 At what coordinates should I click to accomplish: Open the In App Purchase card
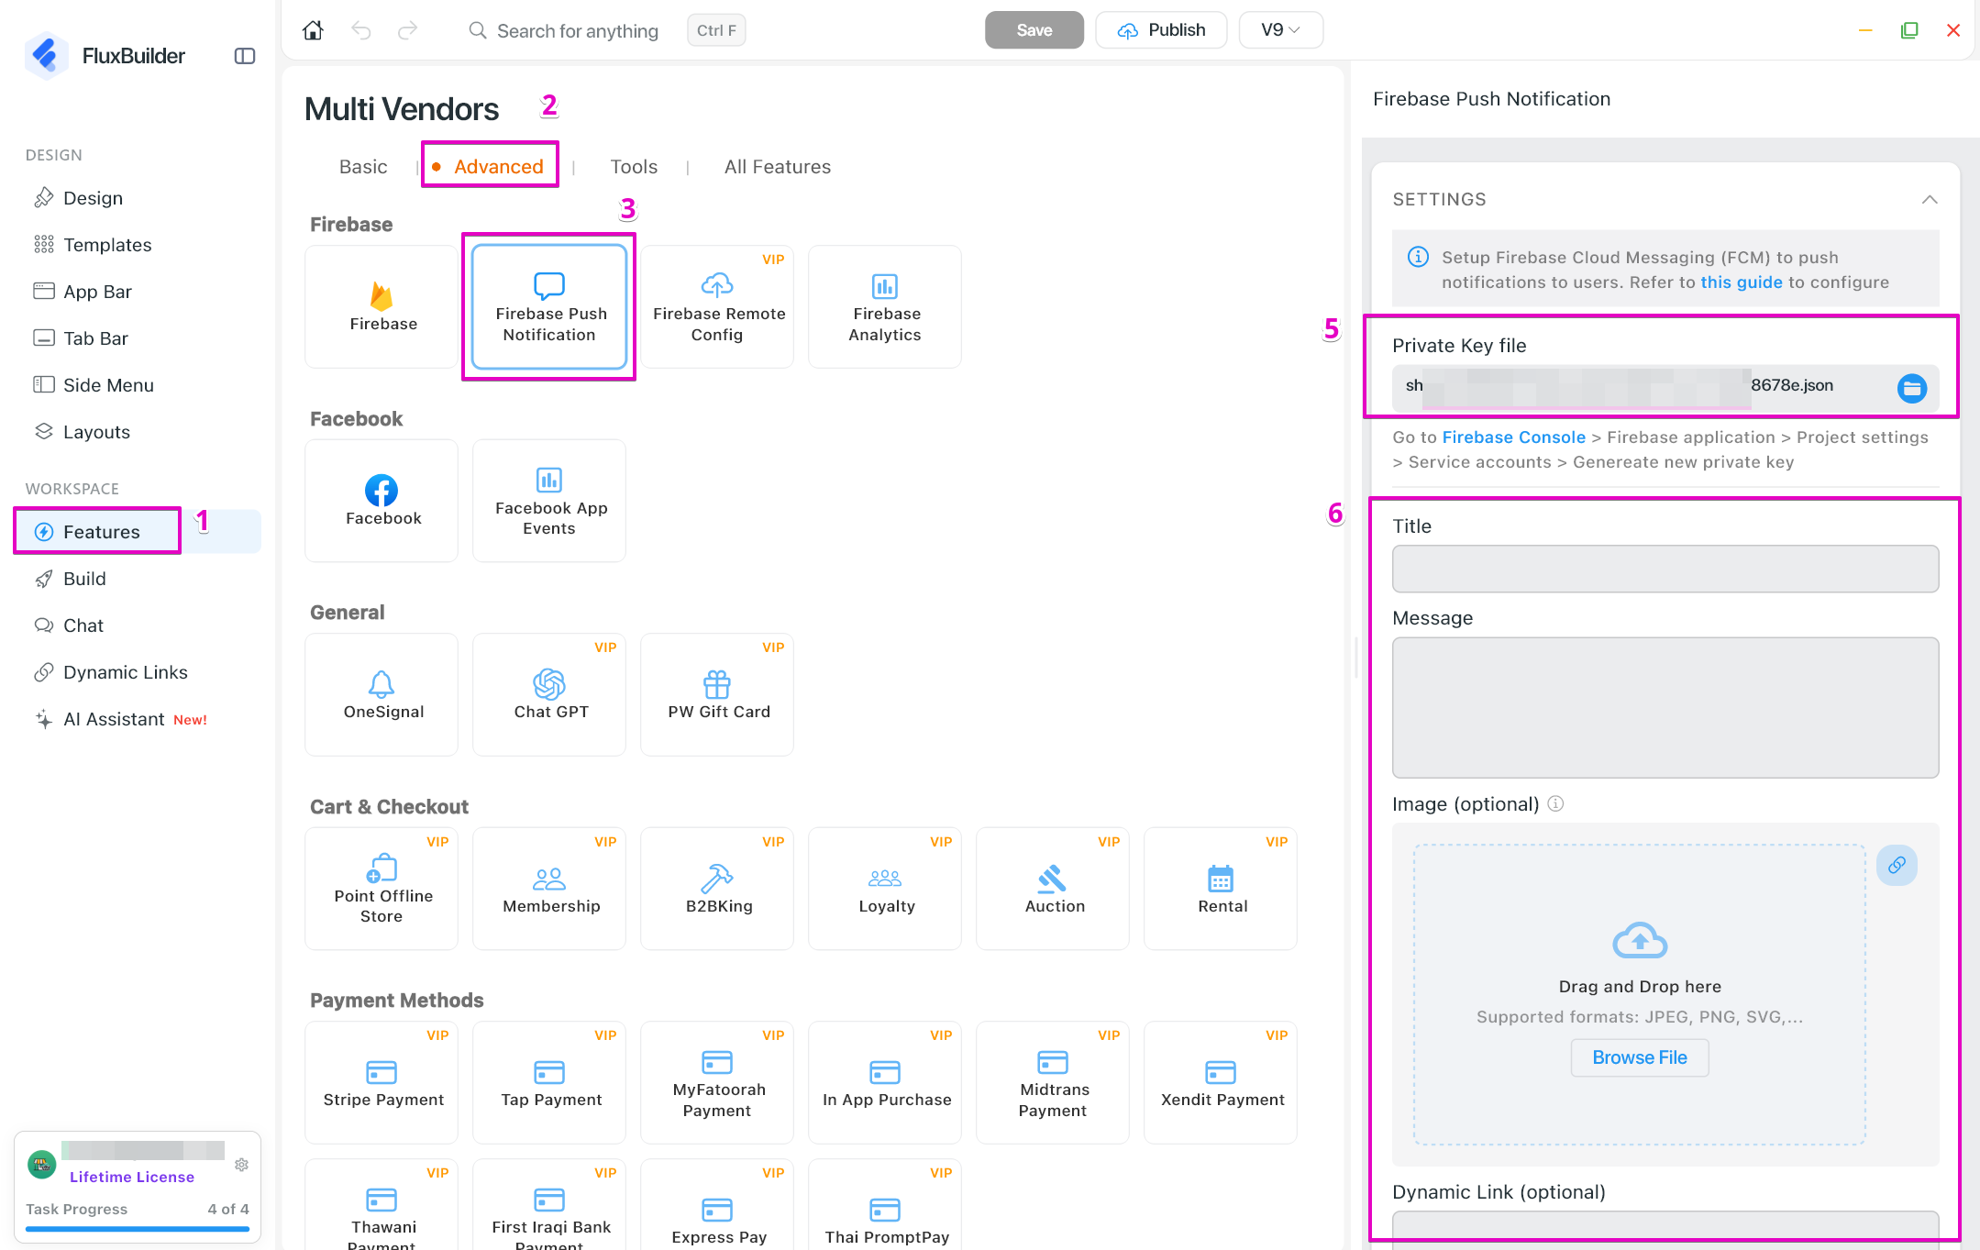pyautogui.click(x=885, y=1082)
